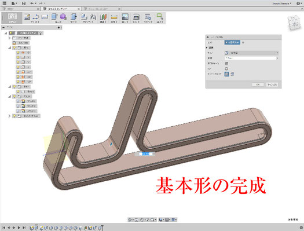Click the ViewCube in the corner
This screenshot has width=304, height=231.
tap(295, 23)
